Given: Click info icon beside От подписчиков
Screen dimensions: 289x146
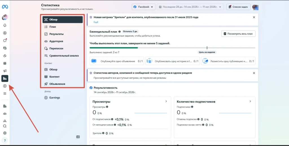Looking at the screenshot, I should coord(112,119).
